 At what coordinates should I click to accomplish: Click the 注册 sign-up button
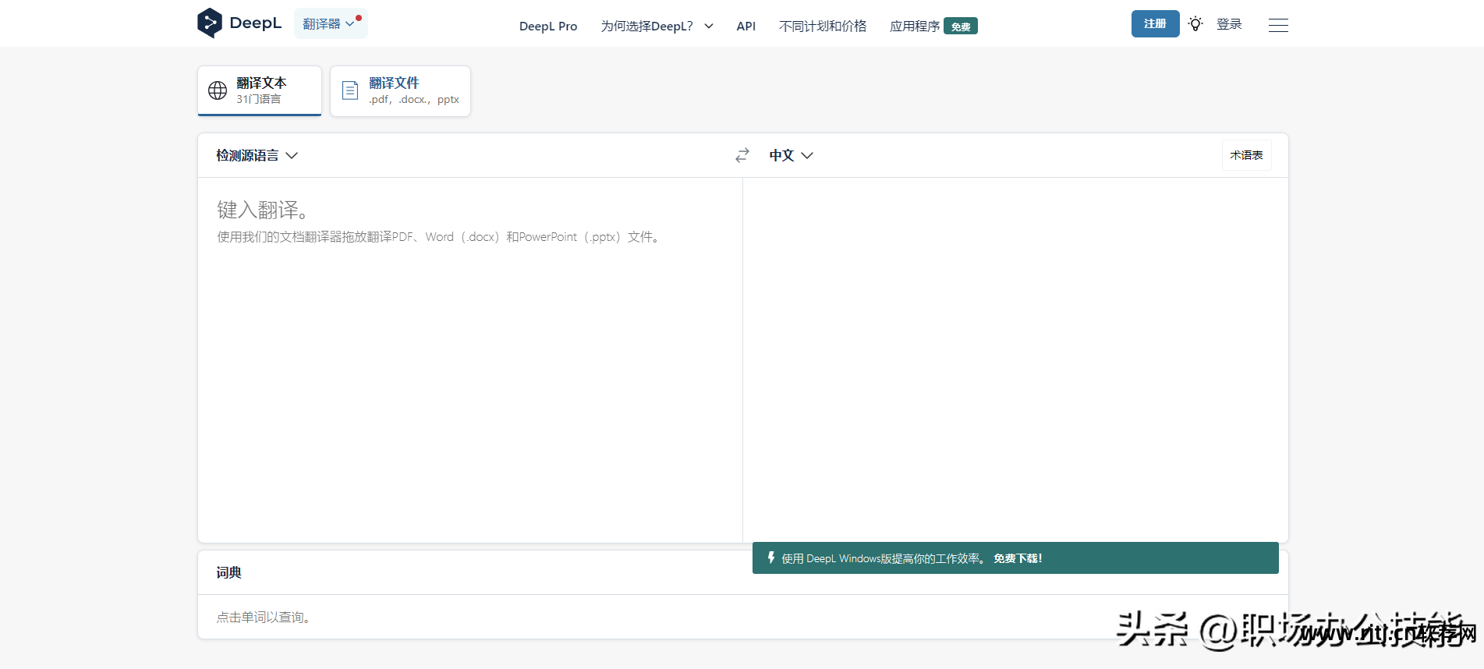[1154, 24]
